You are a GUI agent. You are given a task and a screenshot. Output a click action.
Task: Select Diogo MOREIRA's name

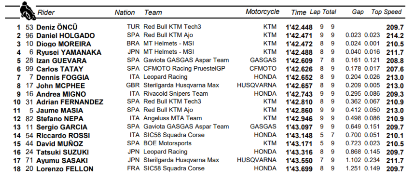64,44
